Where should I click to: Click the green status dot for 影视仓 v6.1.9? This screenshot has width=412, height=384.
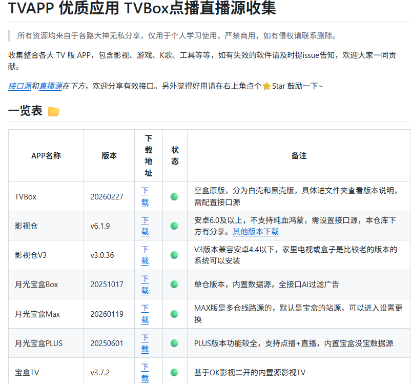click(x=174, y=226)
